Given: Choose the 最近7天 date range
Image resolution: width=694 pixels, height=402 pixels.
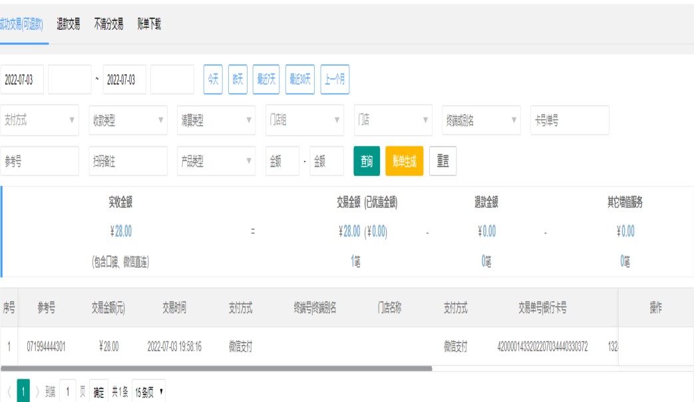Looking at the screenshot, I should (x=266, y=80).
